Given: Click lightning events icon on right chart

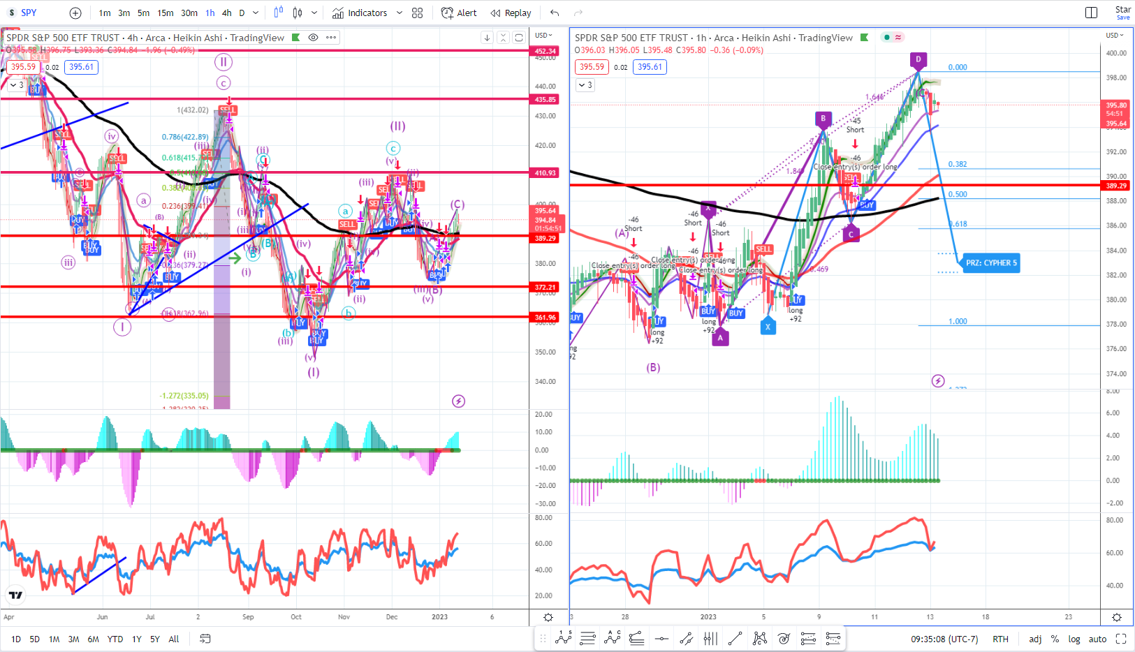Looking at the screenshot, I should (938, 380).
